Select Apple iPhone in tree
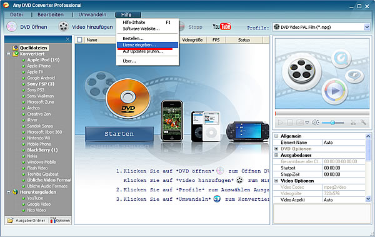 [39, 66]
